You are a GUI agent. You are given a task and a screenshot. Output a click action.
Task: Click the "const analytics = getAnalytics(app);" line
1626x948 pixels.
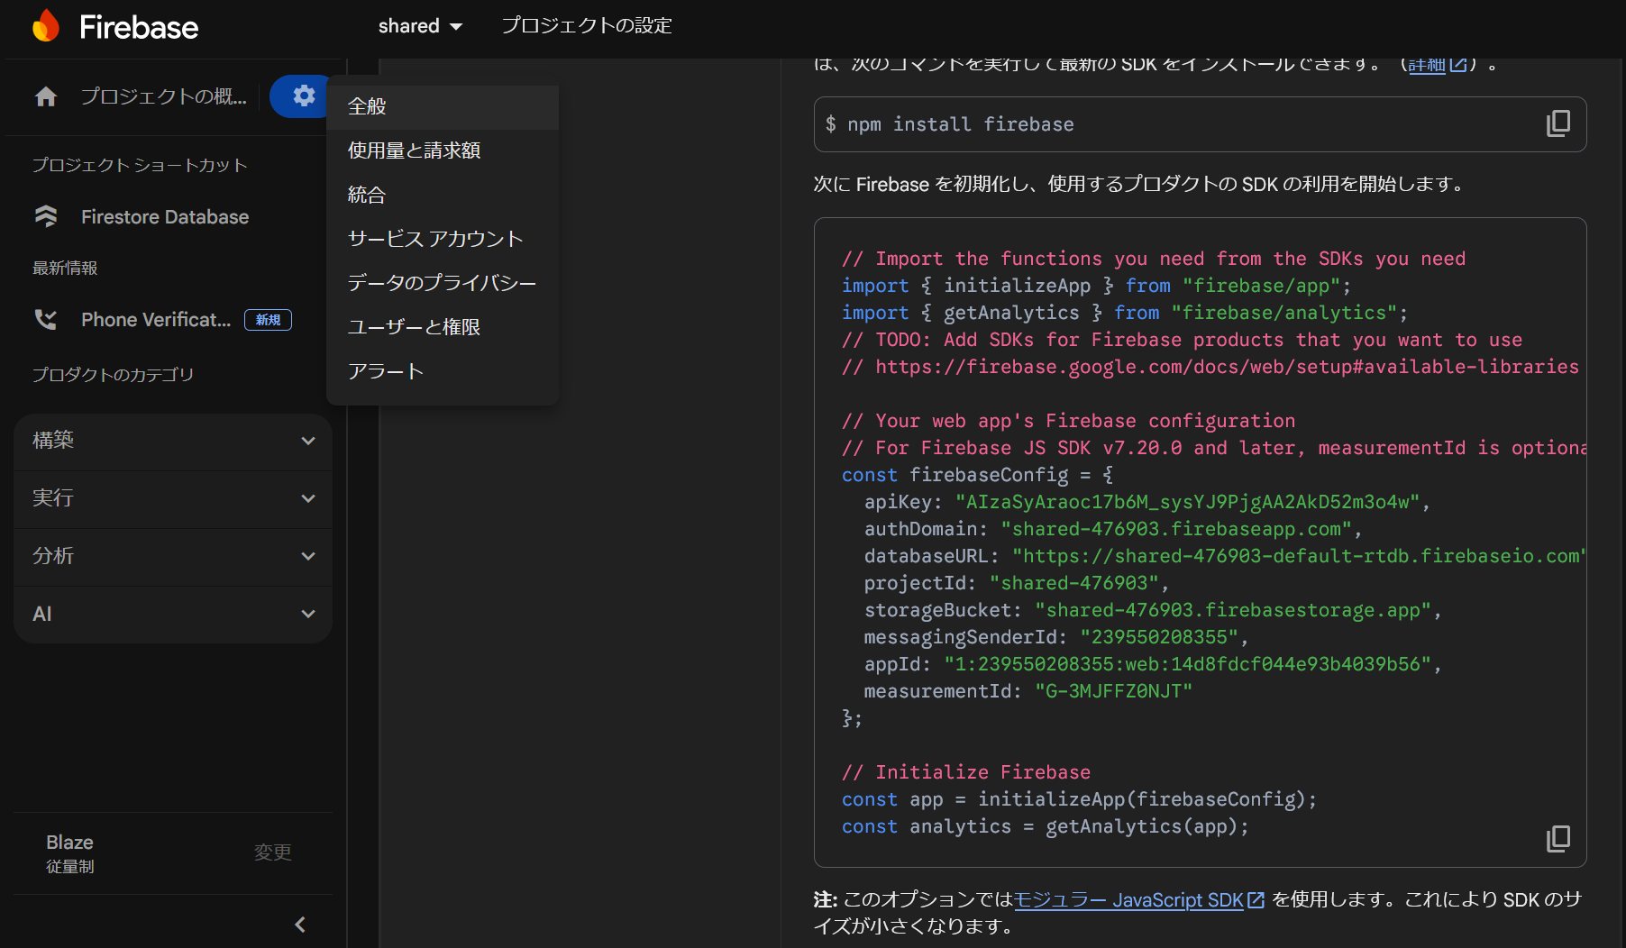click(1046, 826)
